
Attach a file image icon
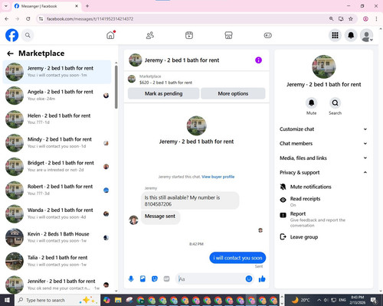click(142, 278)
